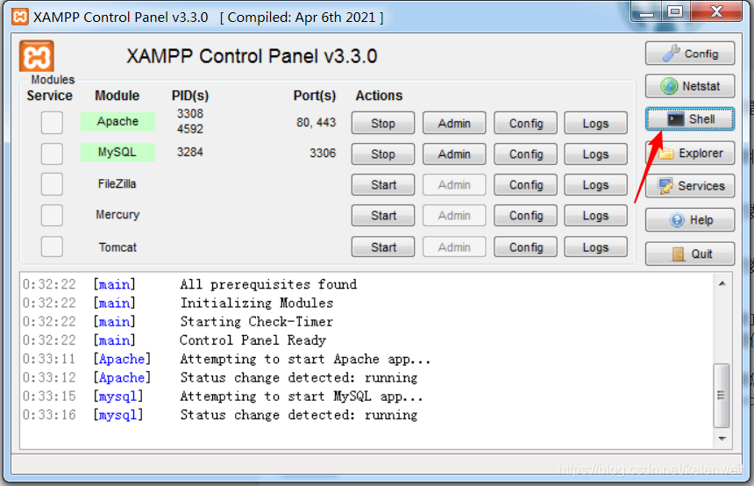Open FileZilla Config options

[x=525, y=185]
